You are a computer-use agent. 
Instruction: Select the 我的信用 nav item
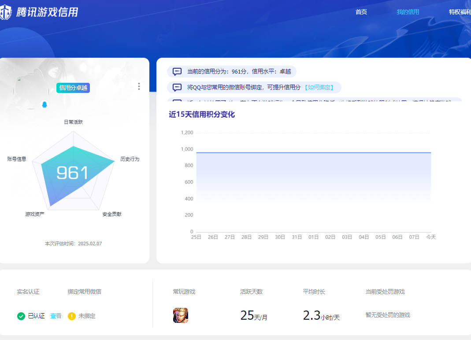tap(408, 12)
